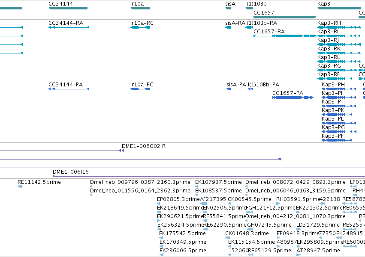Select transcript Kap3-RI label
365x257 pixels.
point(328,31)
